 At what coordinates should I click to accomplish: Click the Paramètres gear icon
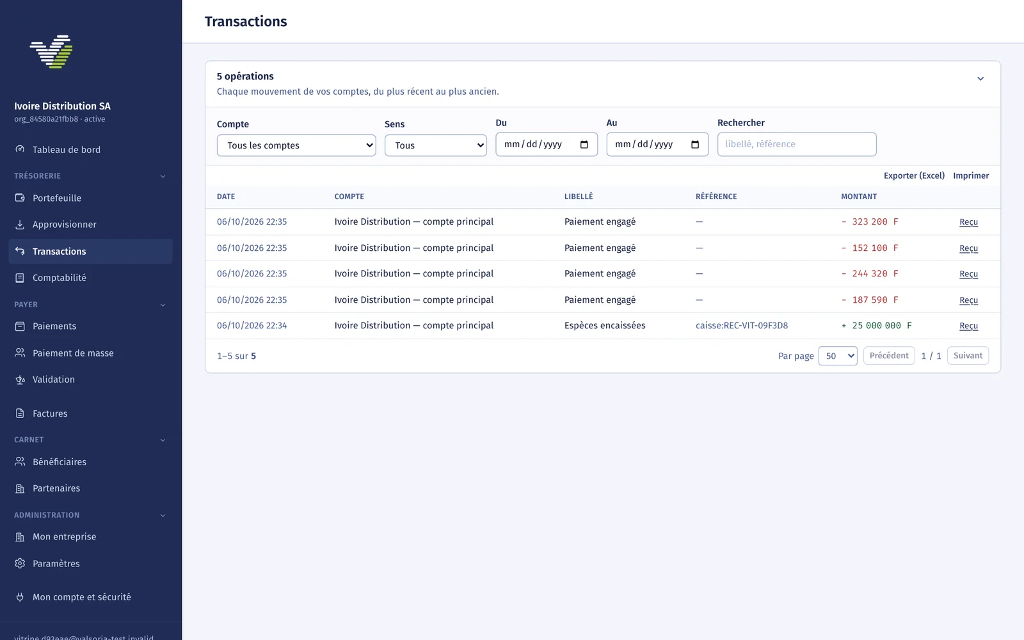tap(20, 563)
